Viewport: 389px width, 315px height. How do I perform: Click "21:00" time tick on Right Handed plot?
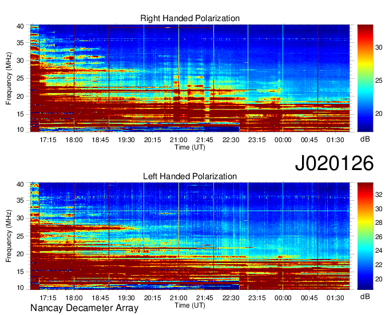(178, 140)
